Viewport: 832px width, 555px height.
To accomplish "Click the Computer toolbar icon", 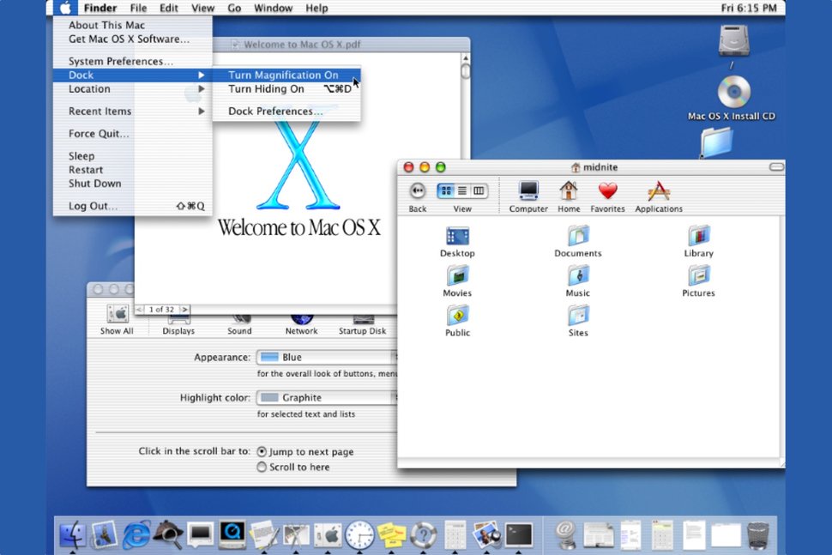I will 528,191.
